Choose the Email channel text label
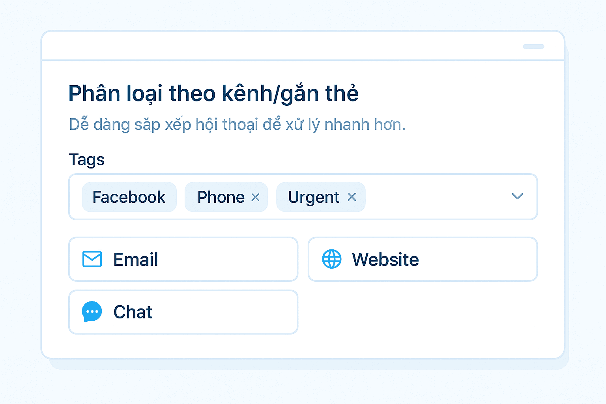The height and width of the screenshot is (404, 606). [136, 260]
